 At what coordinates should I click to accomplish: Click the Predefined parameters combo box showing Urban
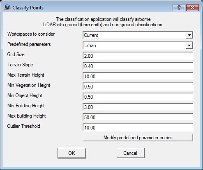tap(138, 45)
